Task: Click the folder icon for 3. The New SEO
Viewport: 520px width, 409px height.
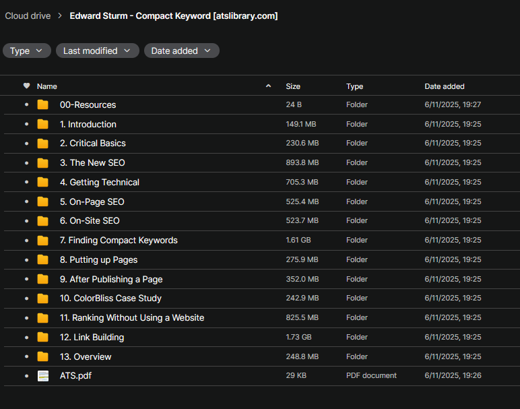Action: pyautogui.click(x=43, y=162)
